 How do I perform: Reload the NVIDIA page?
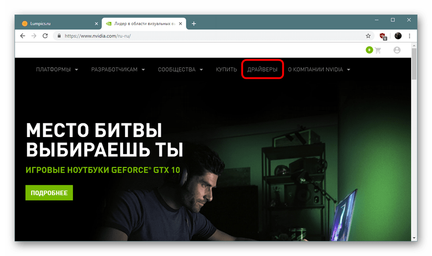click(45, 36)
